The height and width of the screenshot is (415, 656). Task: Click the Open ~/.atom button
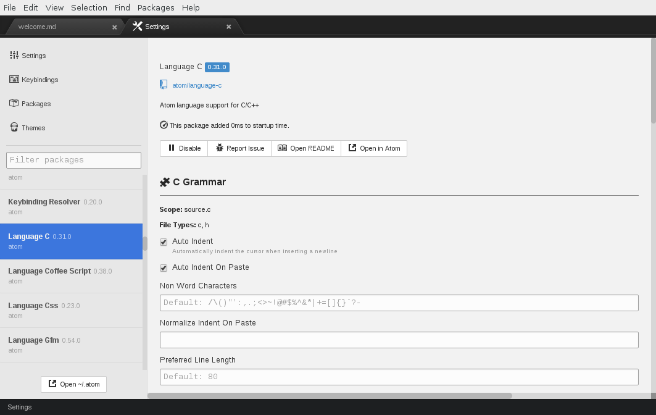tap(73, 384)
